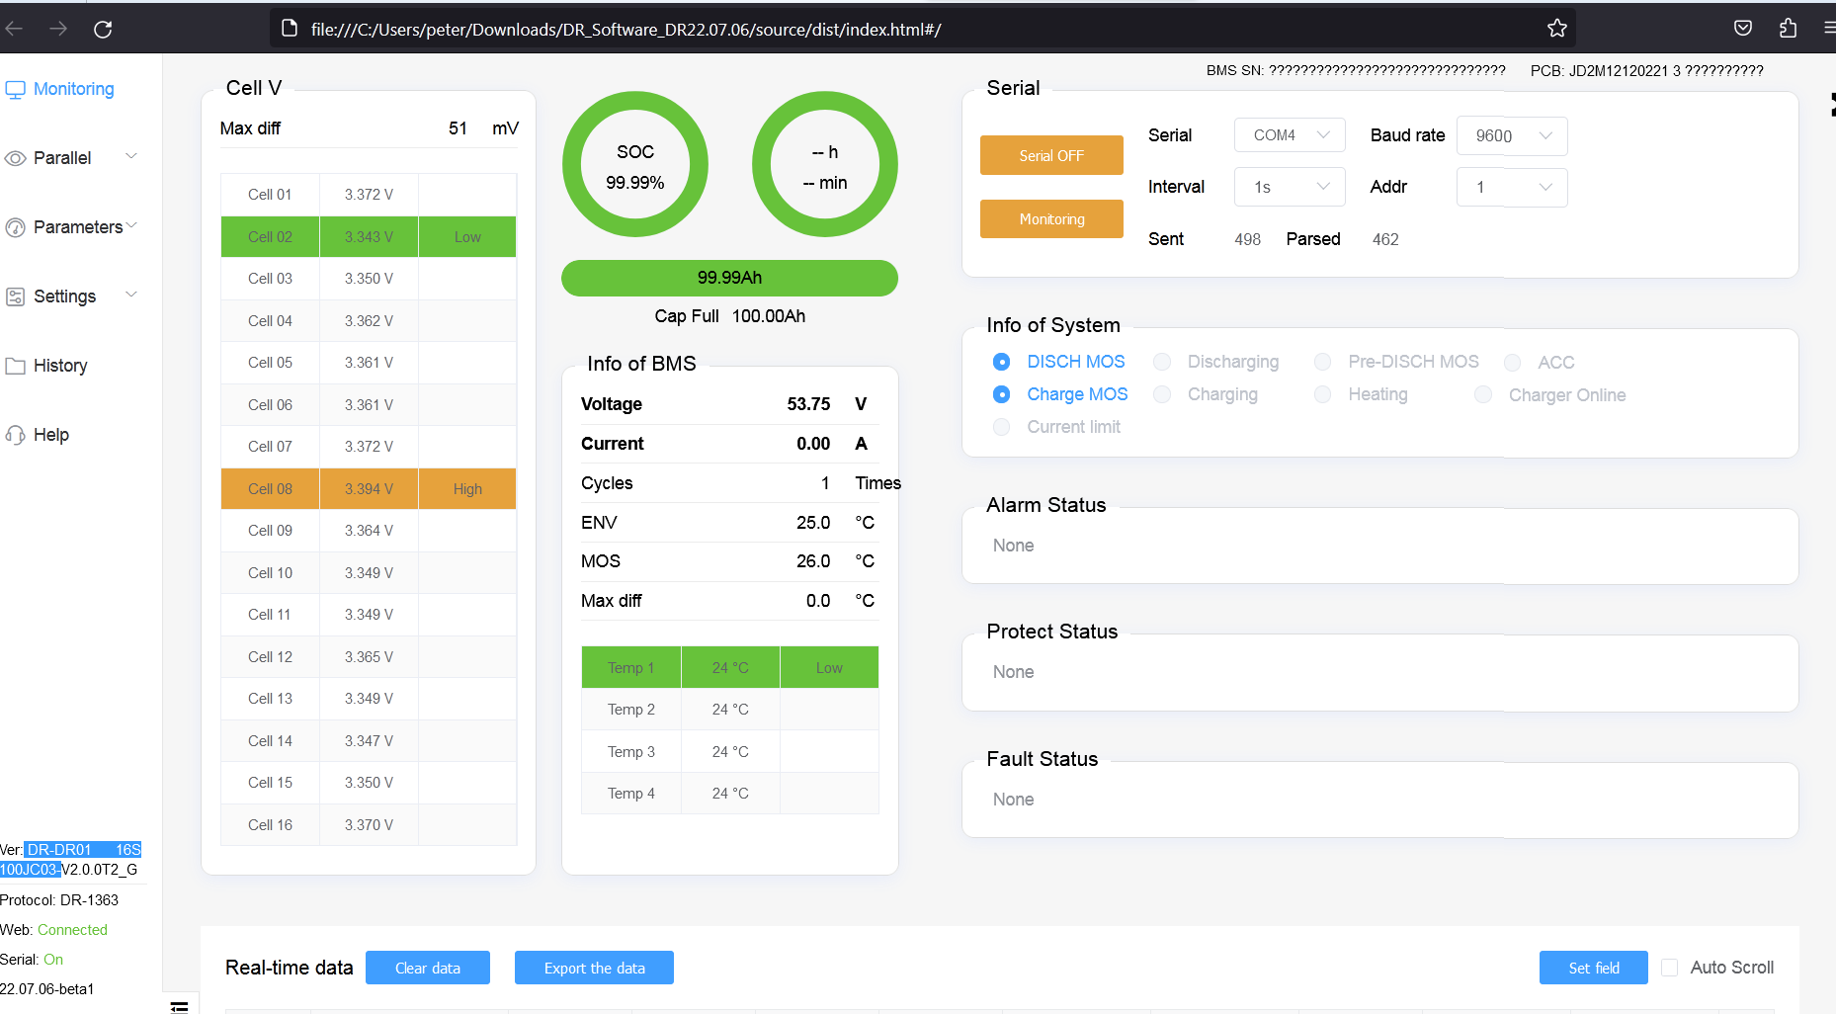Click the Monitoring screen icon in sidebar
Viewport: 1836px width, 1014px height.
click(x=15, y=90)
